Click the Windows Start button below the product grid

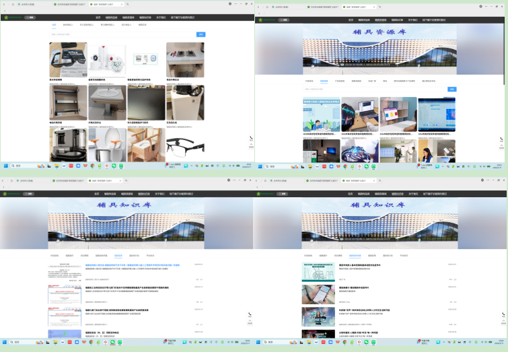pos(6,166)
